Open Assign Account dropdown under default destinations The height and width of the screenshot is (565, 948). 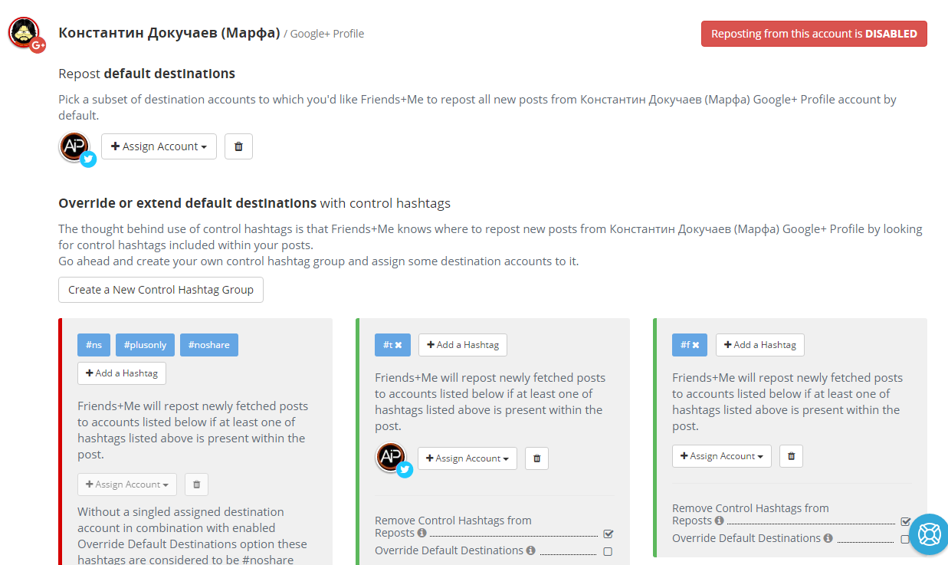click(159, 146)
